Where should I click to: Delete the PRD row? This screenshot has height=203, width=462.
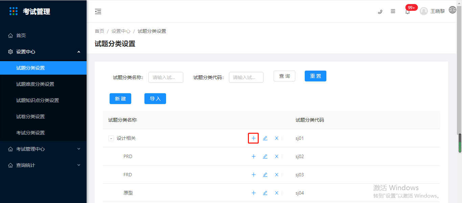pos(277,156)
